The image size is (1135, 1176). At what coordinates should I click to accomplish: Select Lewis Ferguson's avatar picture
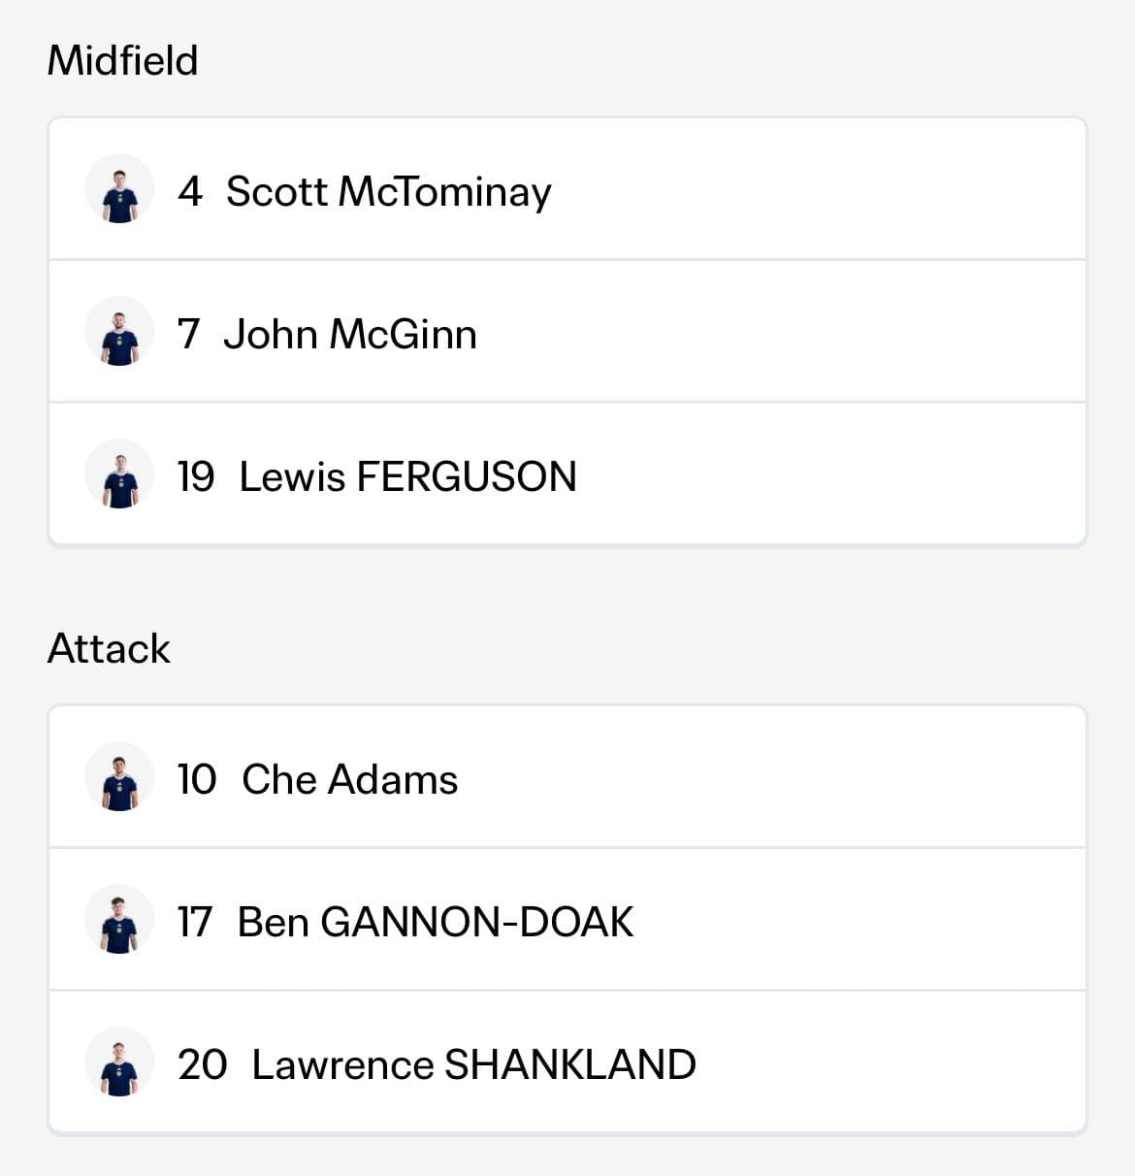point(119,474)
